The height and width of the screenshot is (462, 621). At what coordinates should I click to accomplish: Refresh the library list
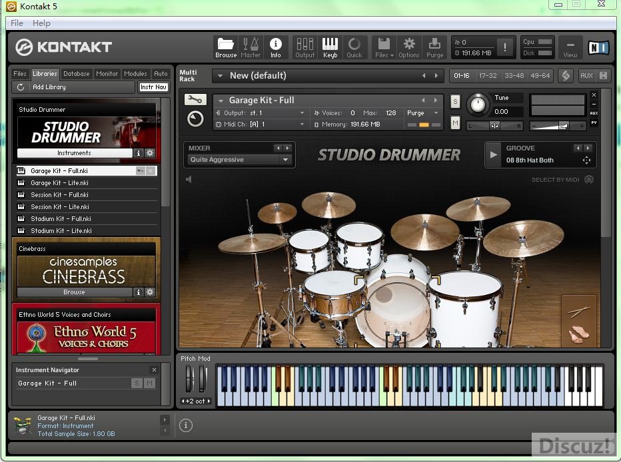(21, 87)
